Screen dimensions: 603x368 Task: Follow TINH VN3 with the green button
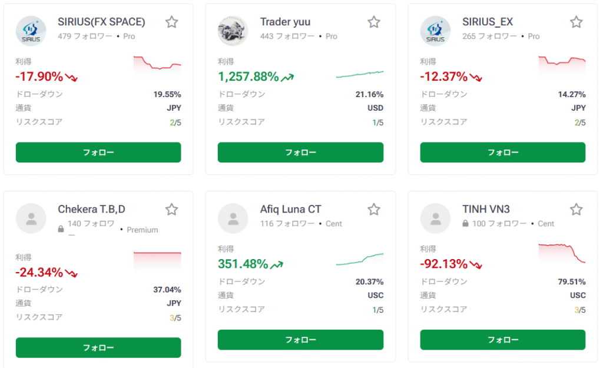pyautogui.click(x=502, y=340)
